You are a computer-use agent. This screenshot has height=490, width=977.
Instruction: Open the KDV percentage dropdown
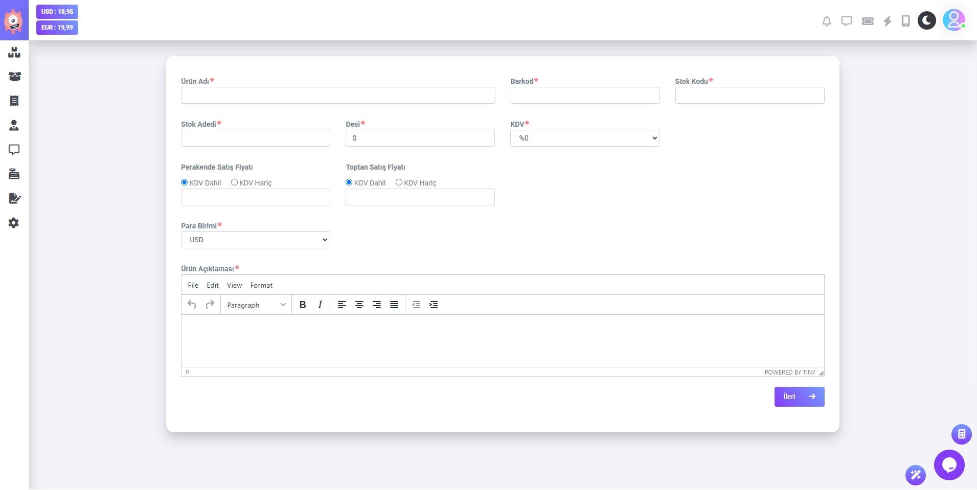pos(584,138)
